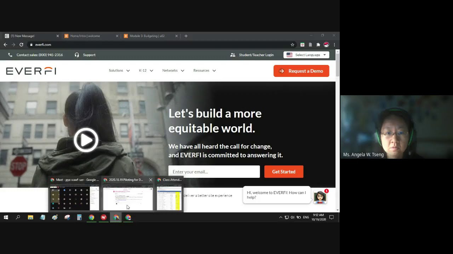Select the 2020.10.19 Piloting window thumbnail
The height and width of the screenshot is (254, 453).
click(128, 198)
